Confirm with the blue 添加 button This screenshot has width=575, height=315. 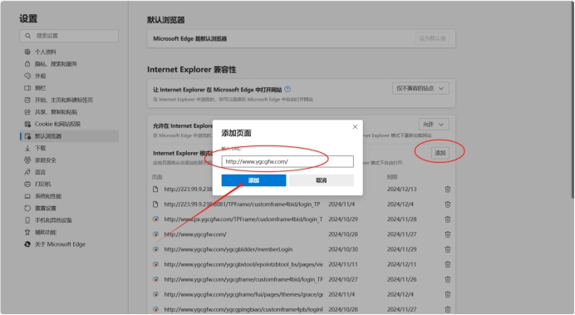click(253, 180)
